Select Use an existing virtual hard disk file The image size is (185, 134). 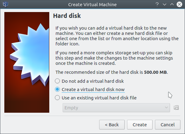[x=57, y=98]
